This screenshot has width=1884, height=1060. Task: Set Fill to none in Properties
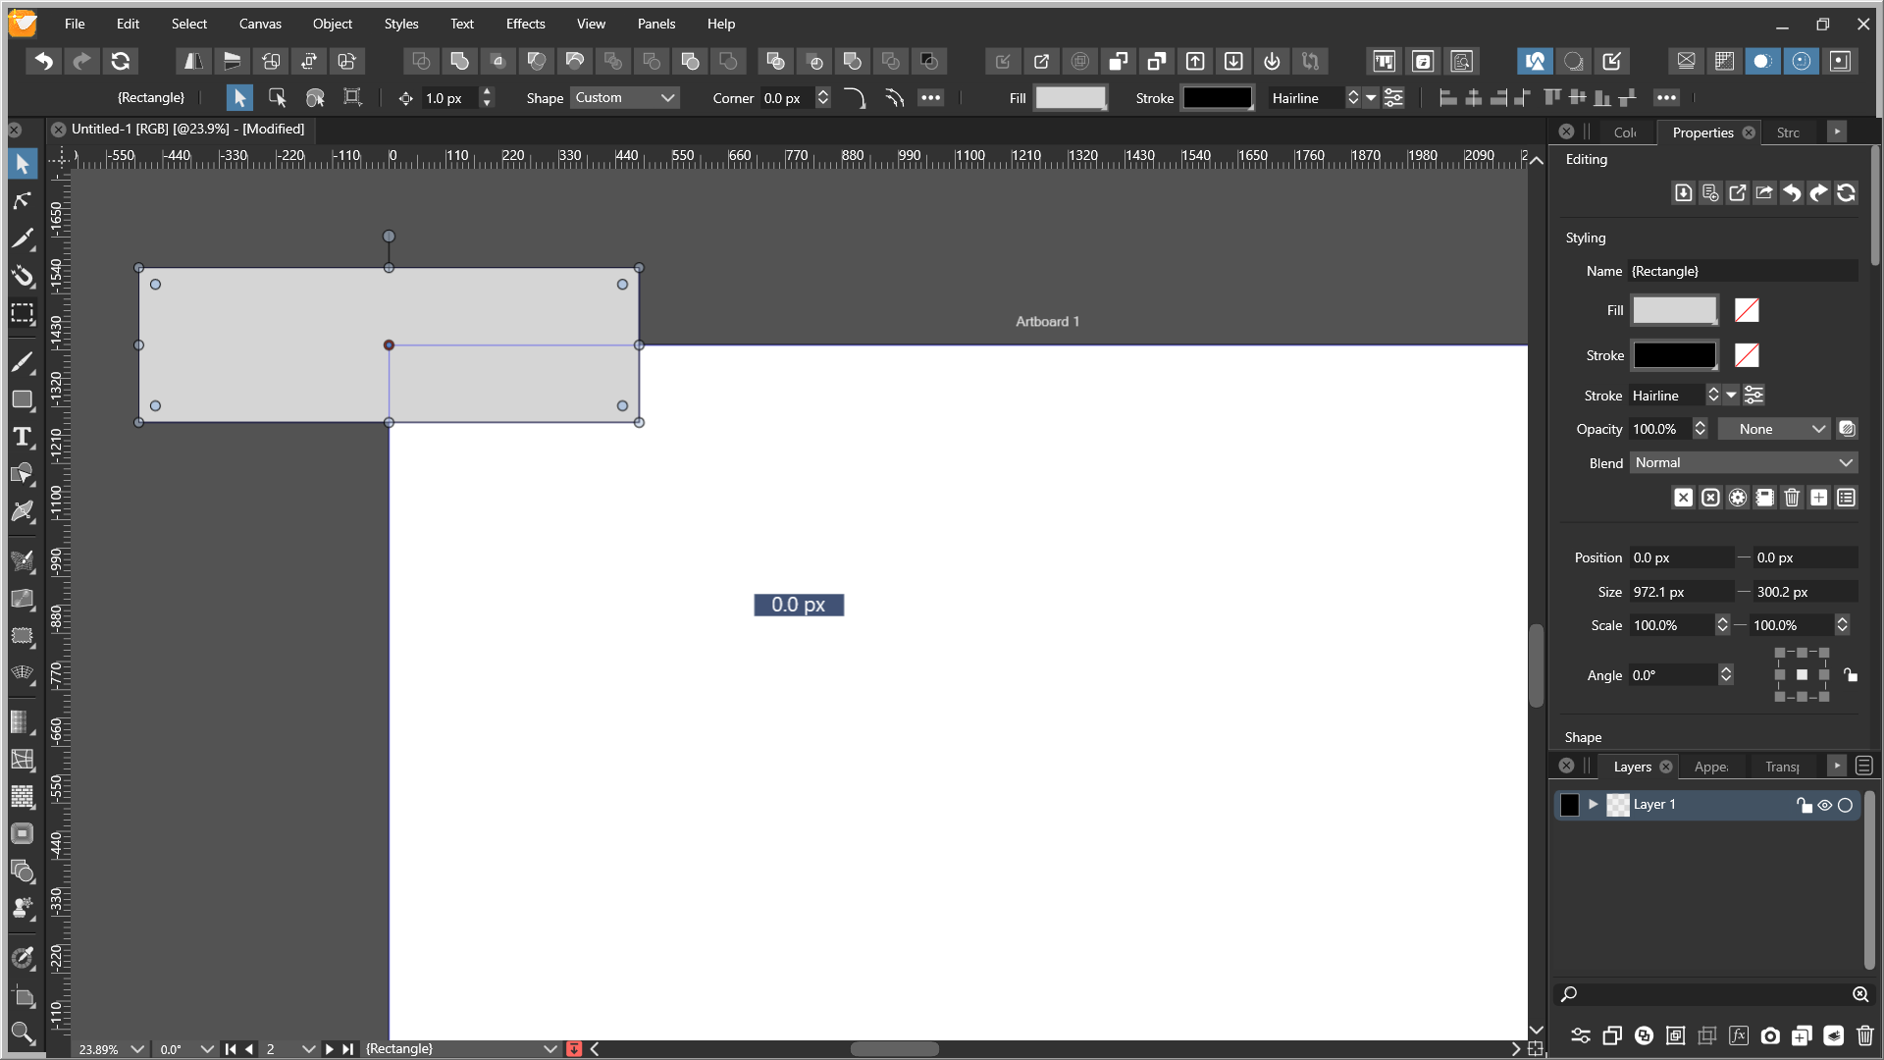1746,310
